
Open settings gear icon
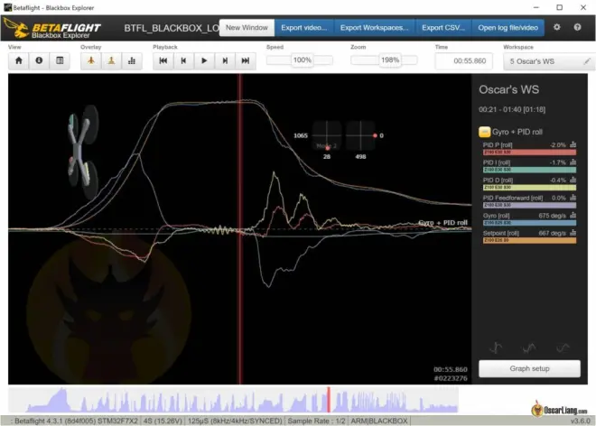(x=557, y=27)
